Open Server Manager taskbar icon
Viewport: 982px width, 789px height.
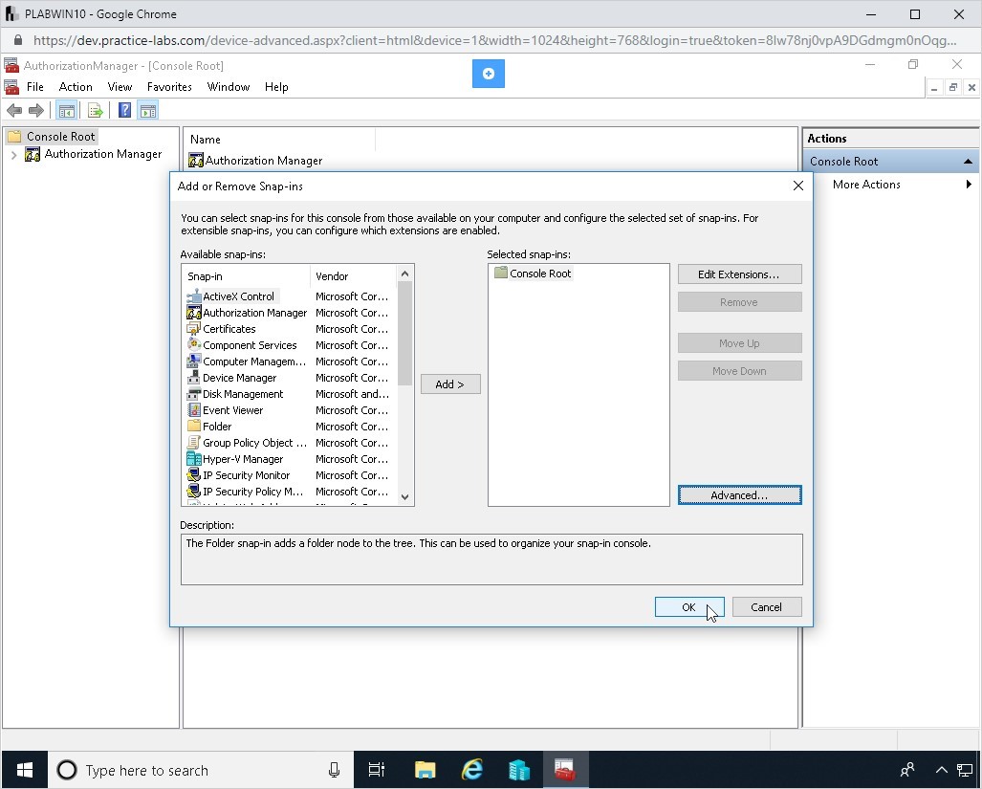[518, 770]
